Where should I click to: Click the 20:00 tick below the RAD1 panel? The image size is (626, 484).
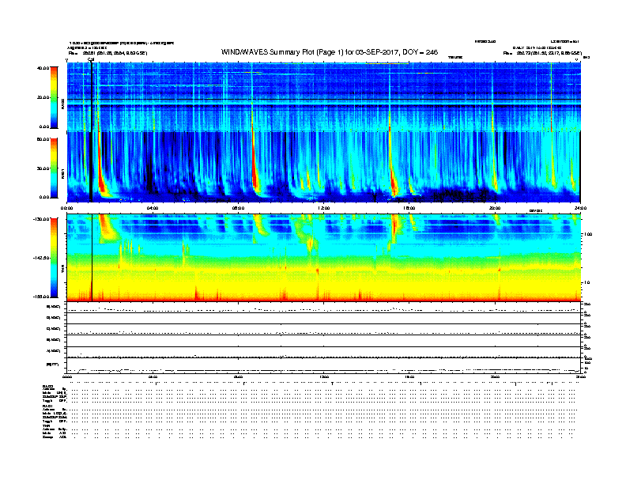tap(495, 208)
